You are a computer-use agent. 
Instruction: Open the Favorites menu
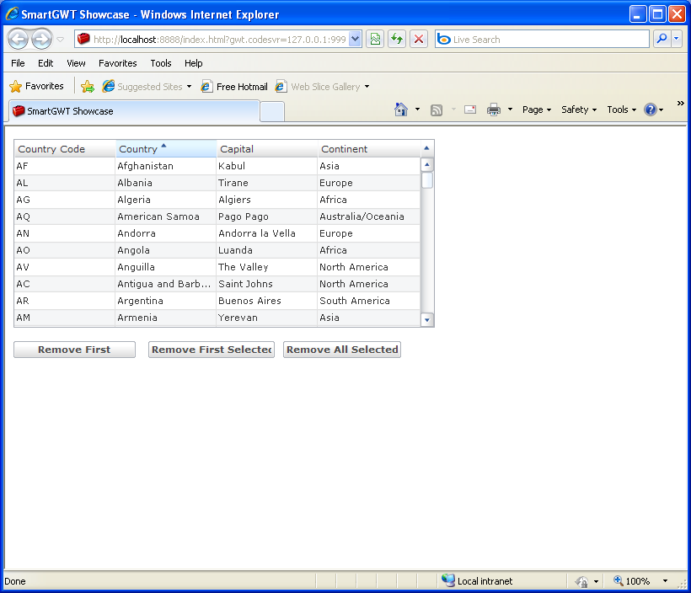pos(118,63)
